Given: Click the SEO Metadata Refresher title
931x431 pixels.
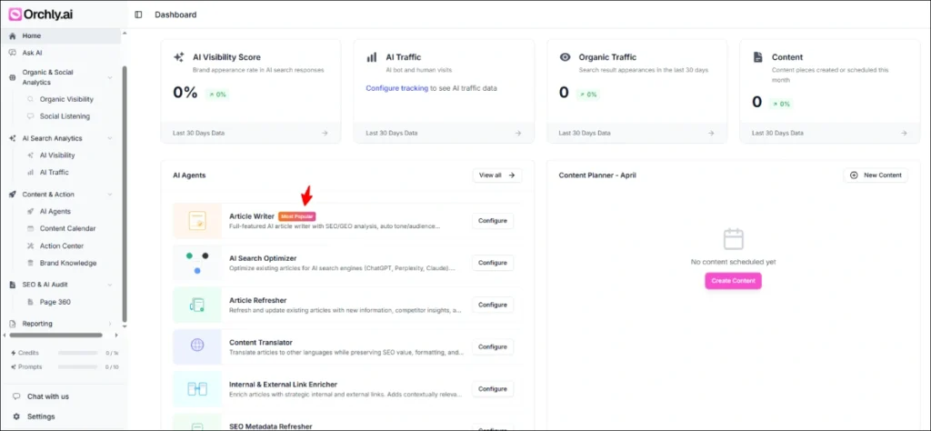Looking at the screenshot, I should (x=270, y=426).
